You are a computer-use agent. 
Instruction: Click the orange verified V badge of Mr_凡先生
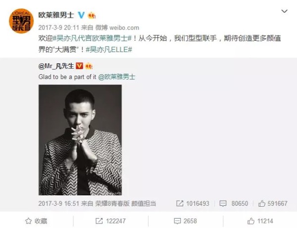pyautogui.click(x=79, y=66)
